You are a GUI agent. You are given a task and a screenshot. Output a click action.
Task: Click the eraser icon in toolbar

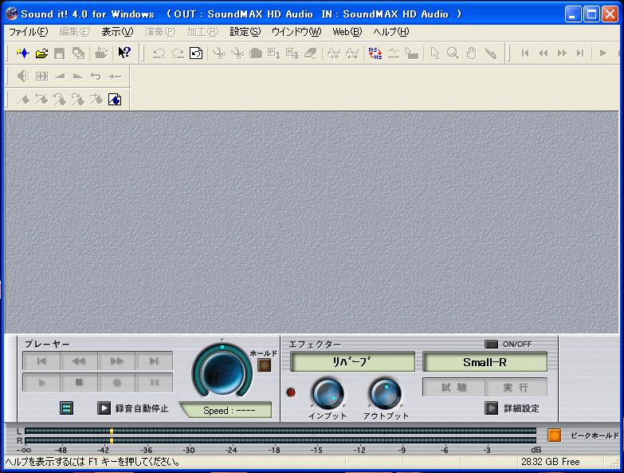click(x=311, y=53)
